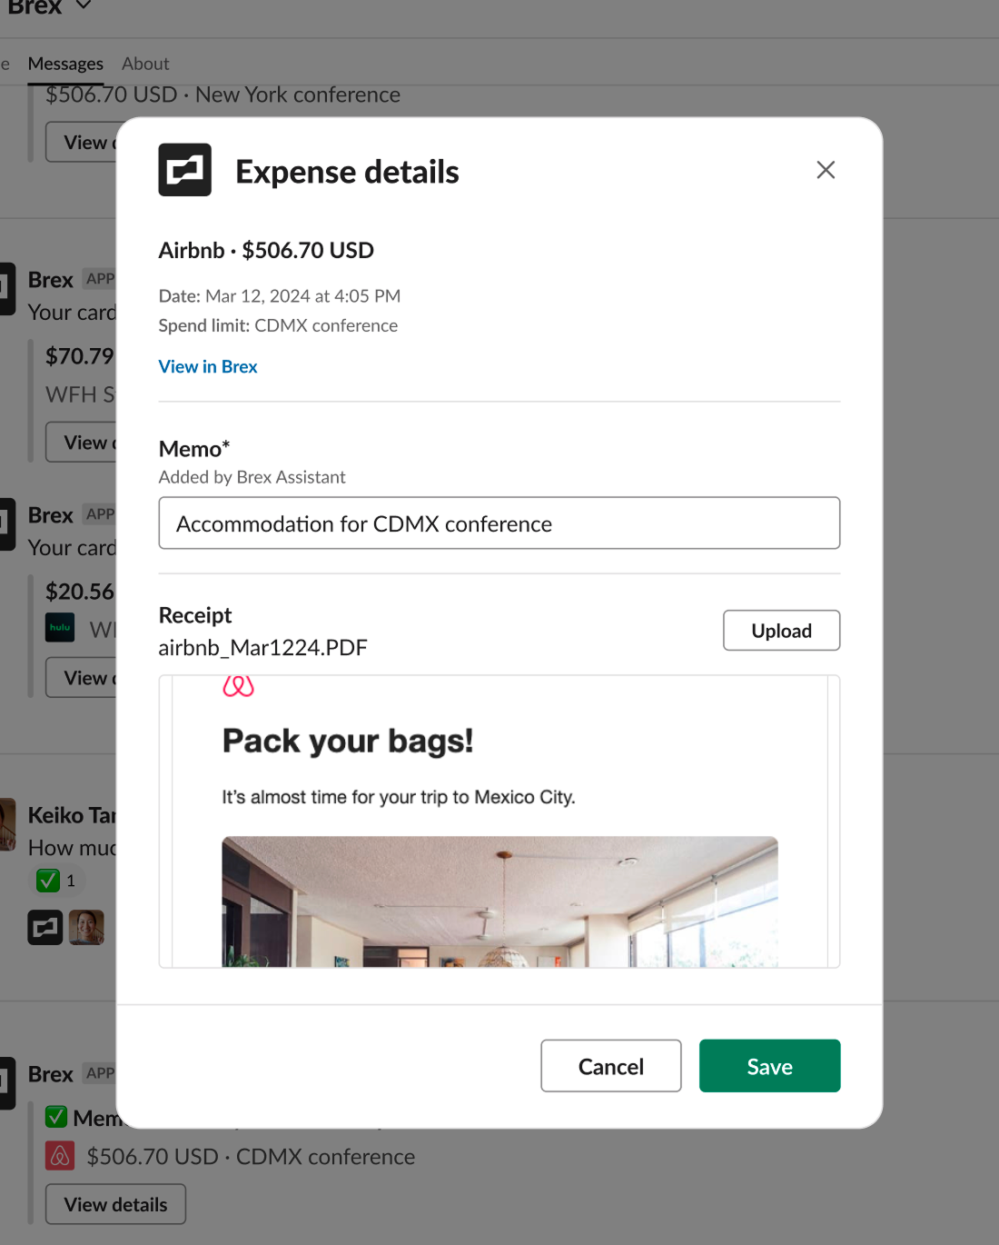Open the View in Brex link
The image size is (999, 1245).
[x=208, y=366]
